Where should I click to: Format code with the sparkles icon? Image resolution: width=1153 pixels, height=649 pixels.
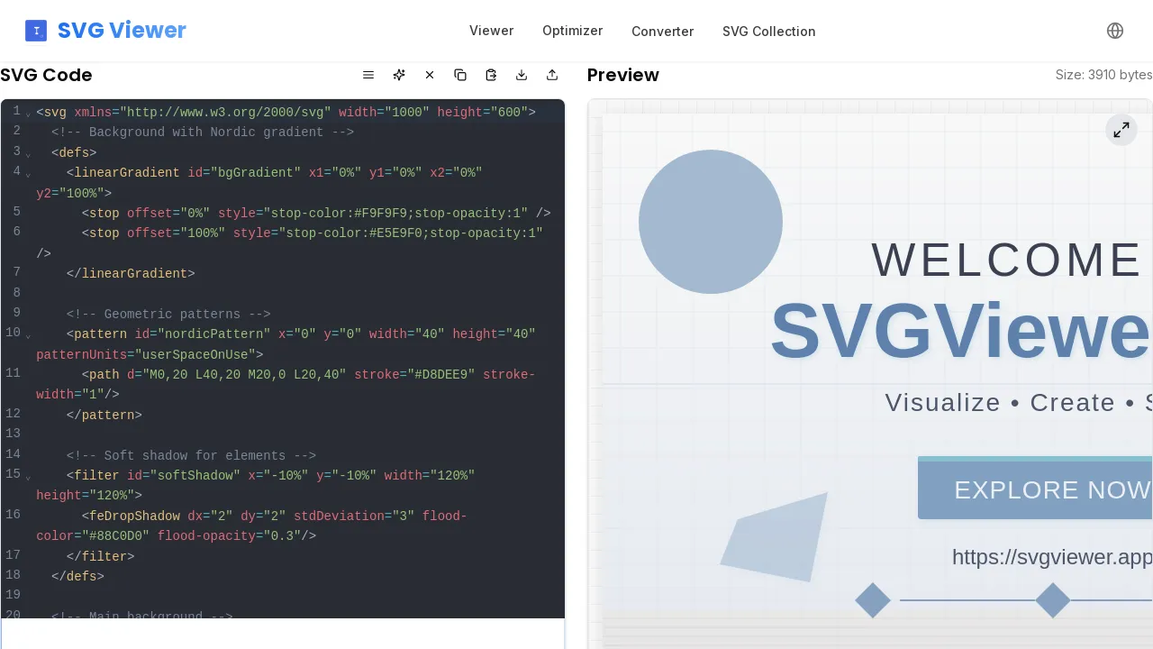[399, 75]
